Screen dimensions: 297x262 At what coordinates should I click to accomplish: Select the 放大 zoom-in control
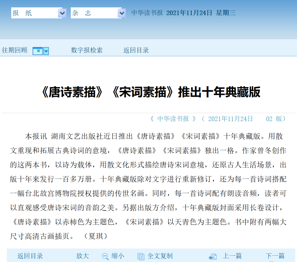tap(82, 256)
